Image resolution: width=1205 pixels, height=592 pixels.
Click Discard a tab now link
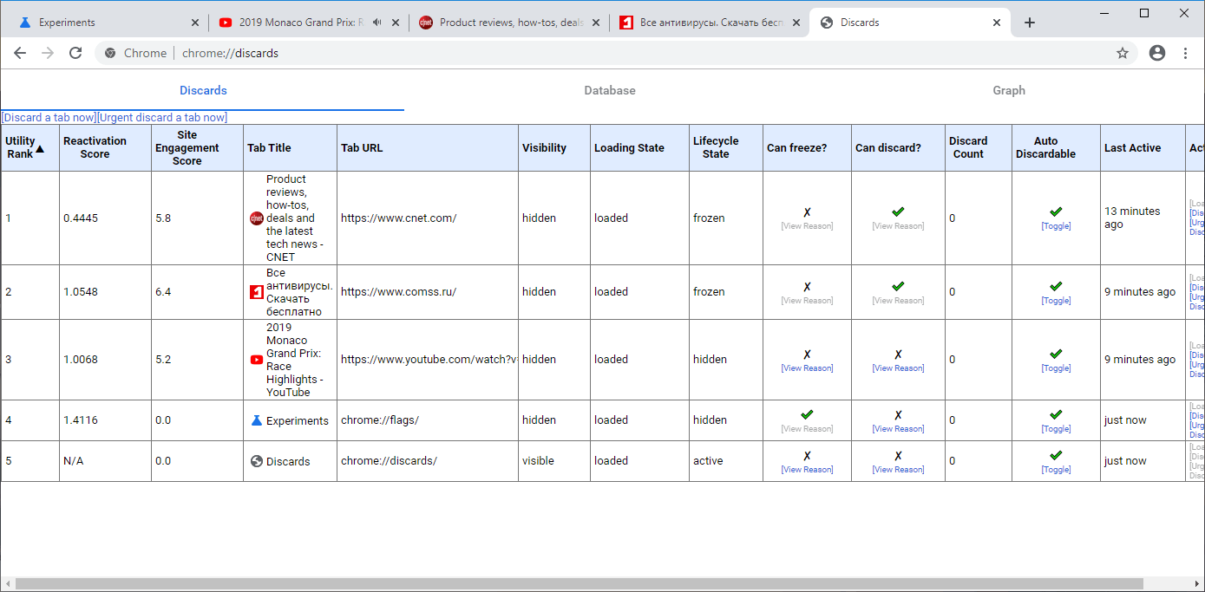(49, 117)
